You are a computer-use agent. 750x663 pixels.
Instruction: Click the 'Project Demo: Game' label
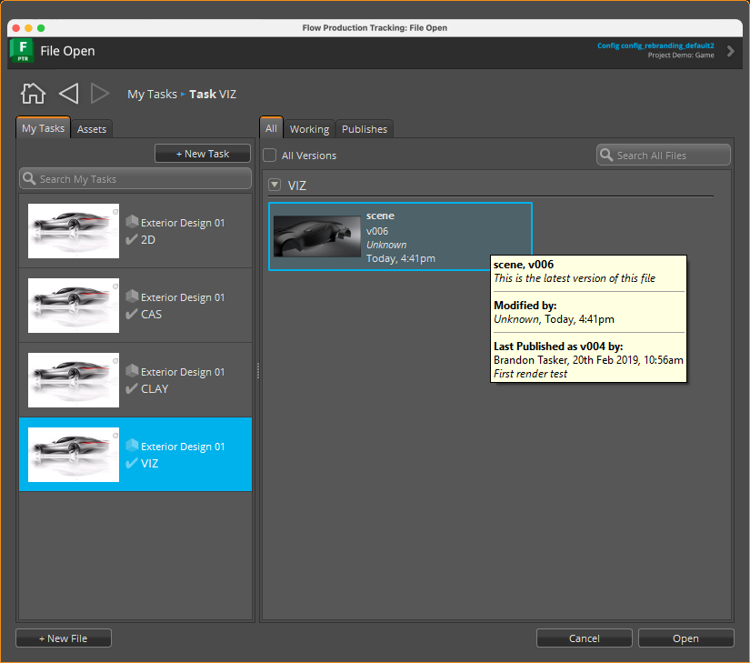pos(681,55)
